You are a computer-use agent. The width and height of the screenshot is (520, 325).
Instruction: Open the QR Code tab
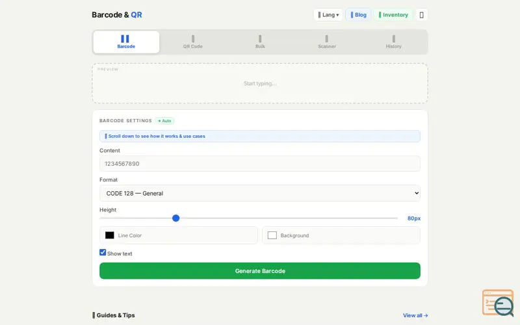click(x=192, y=42)
